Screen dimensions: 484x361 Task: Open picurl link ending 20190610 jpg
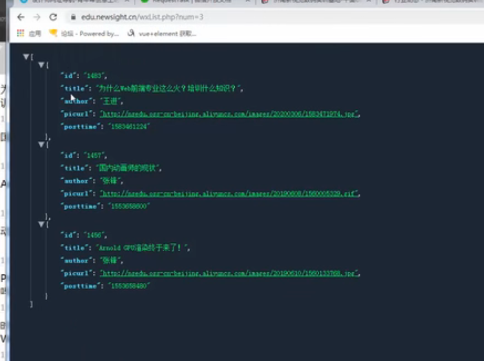click(229, 273)
